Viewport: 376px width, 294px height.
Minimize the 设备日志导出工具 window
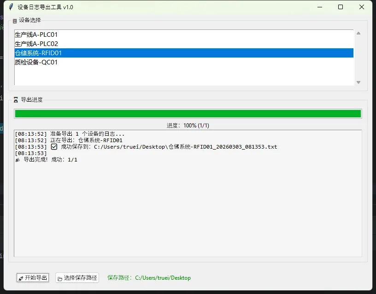(x=319, y=7)
